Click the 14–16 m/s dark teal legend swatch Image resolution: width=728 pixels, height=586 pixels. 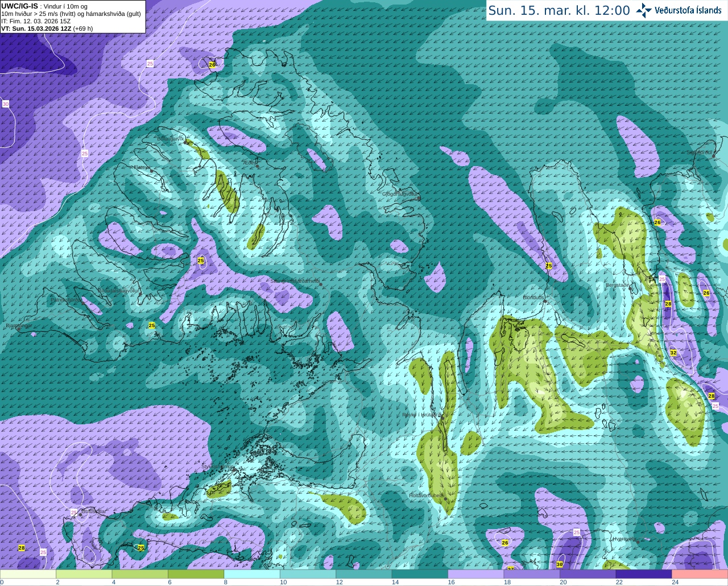420,574
